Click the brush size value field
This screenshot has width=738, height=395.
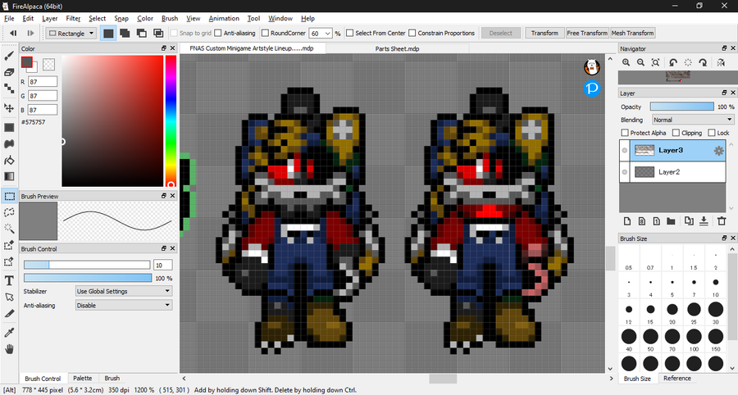coord(163,265)
